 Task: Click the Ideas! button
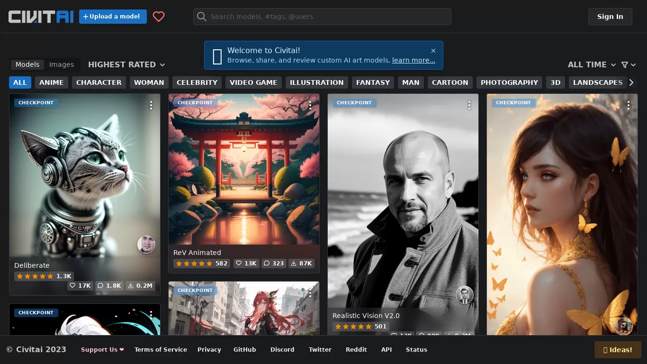[x=618, y=350]
